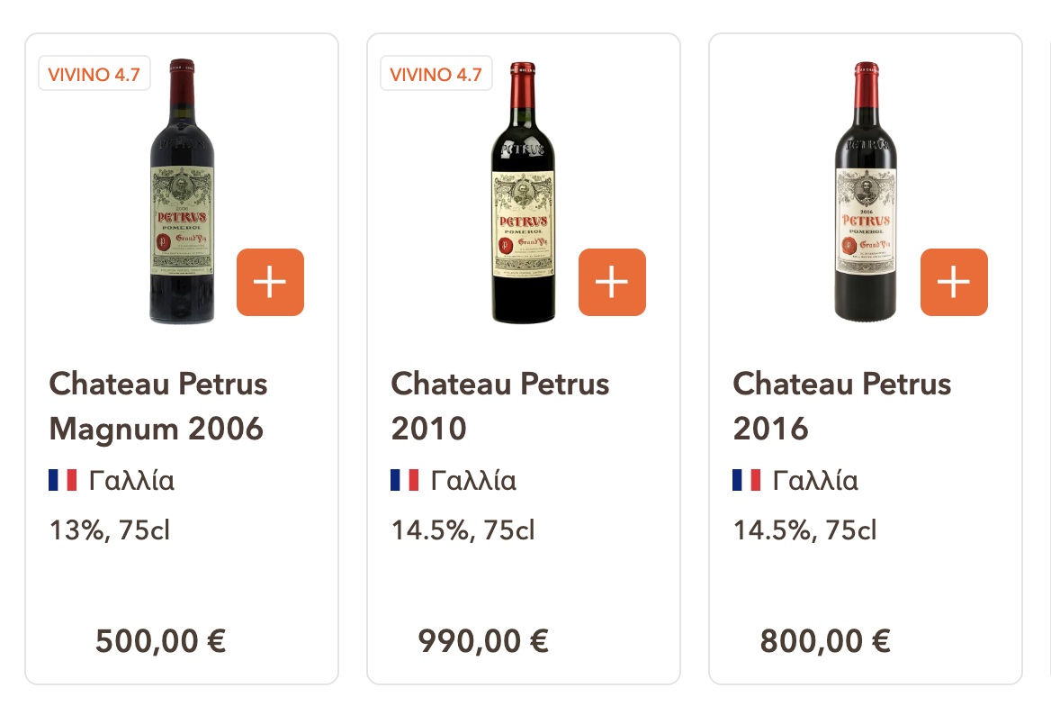Image resolution: width=1051 pixels, height=715 pixels.
Task: Click the 990,00 € price
Action: 483,641
